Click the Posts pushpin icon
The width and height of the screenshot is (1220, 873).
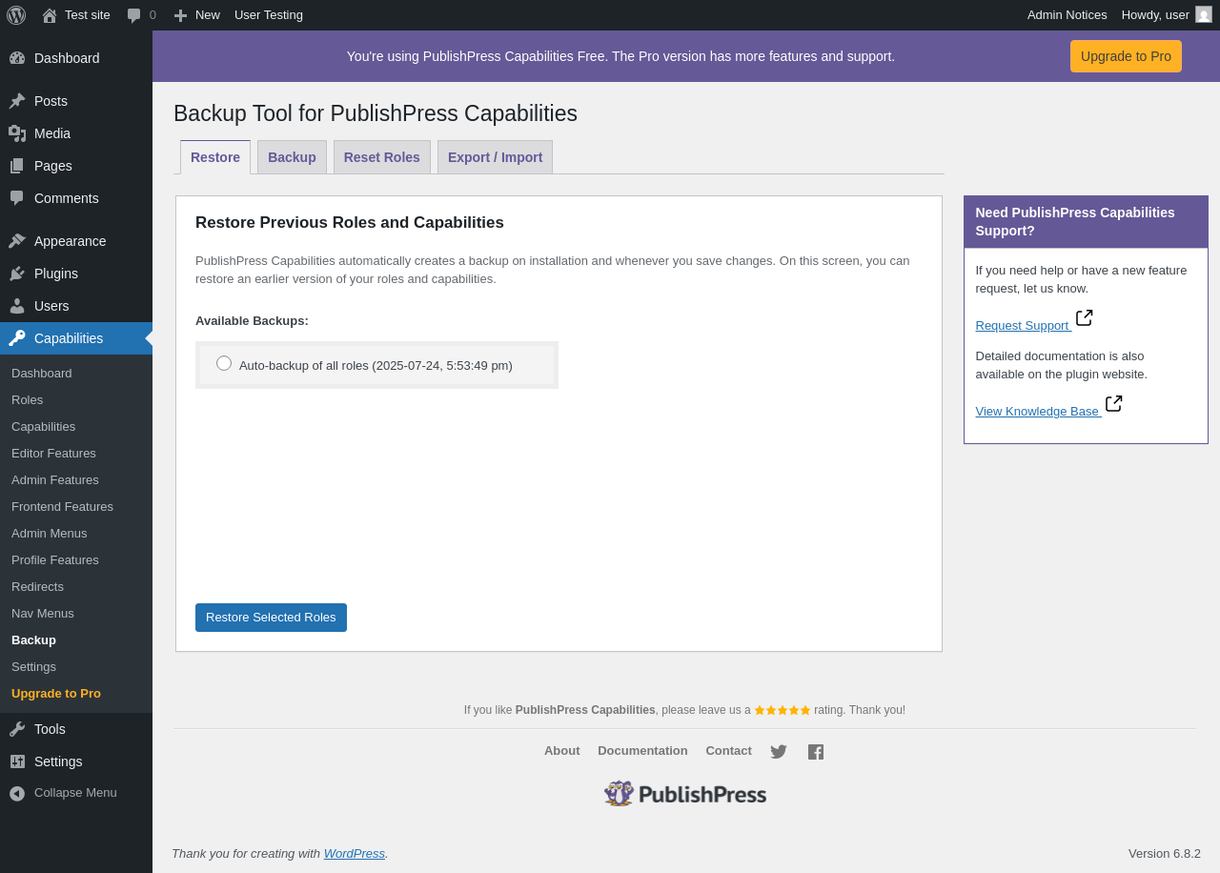(x=17, y=101)
